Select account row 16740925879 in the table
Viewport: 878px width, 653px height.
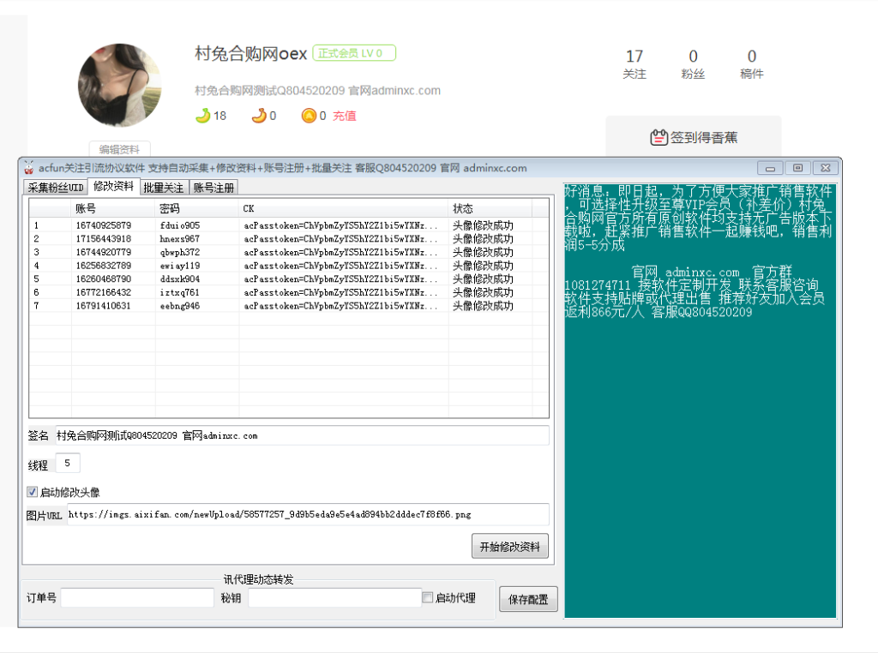click(103, 225)
